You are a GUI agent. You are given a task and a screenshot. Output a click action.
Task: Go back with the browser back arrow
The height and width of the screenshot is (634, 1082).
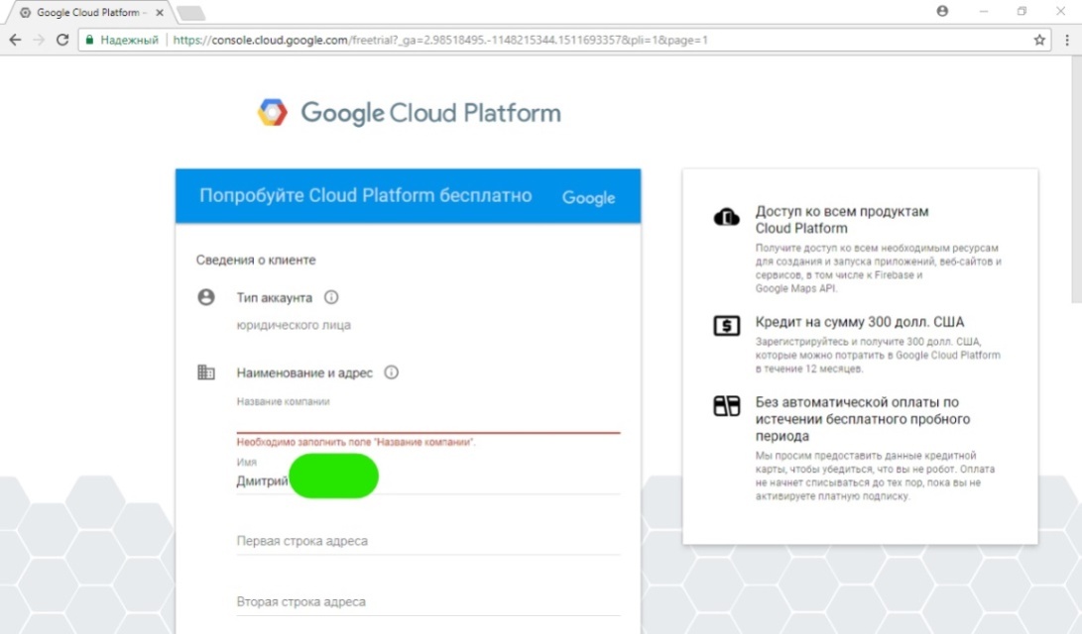coord(15,40)
